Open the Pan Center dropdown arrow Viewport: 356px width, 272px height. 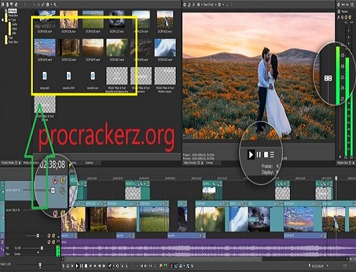point(38,253)
